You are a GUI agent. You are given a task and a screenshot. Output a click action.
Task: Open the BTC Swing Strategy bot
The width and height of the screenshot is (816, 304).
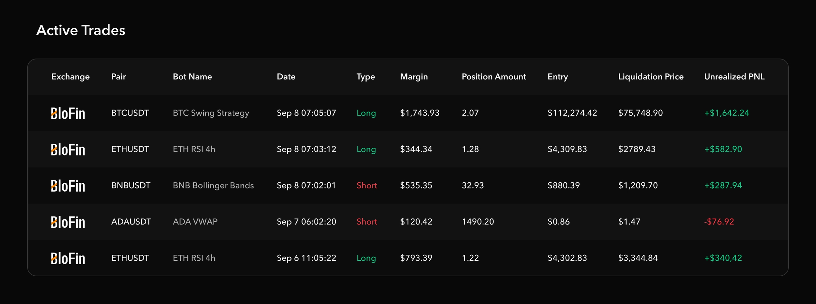(211, 113)
